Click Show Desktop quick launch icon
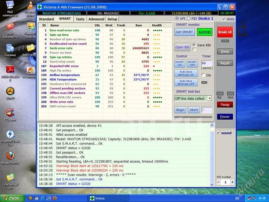The height and width of the screenshot is (202, 269). pyautogui.click(x=48, y=198)
